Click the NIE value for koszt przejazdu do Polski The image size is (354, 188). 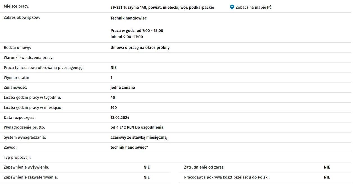point(327,177)
